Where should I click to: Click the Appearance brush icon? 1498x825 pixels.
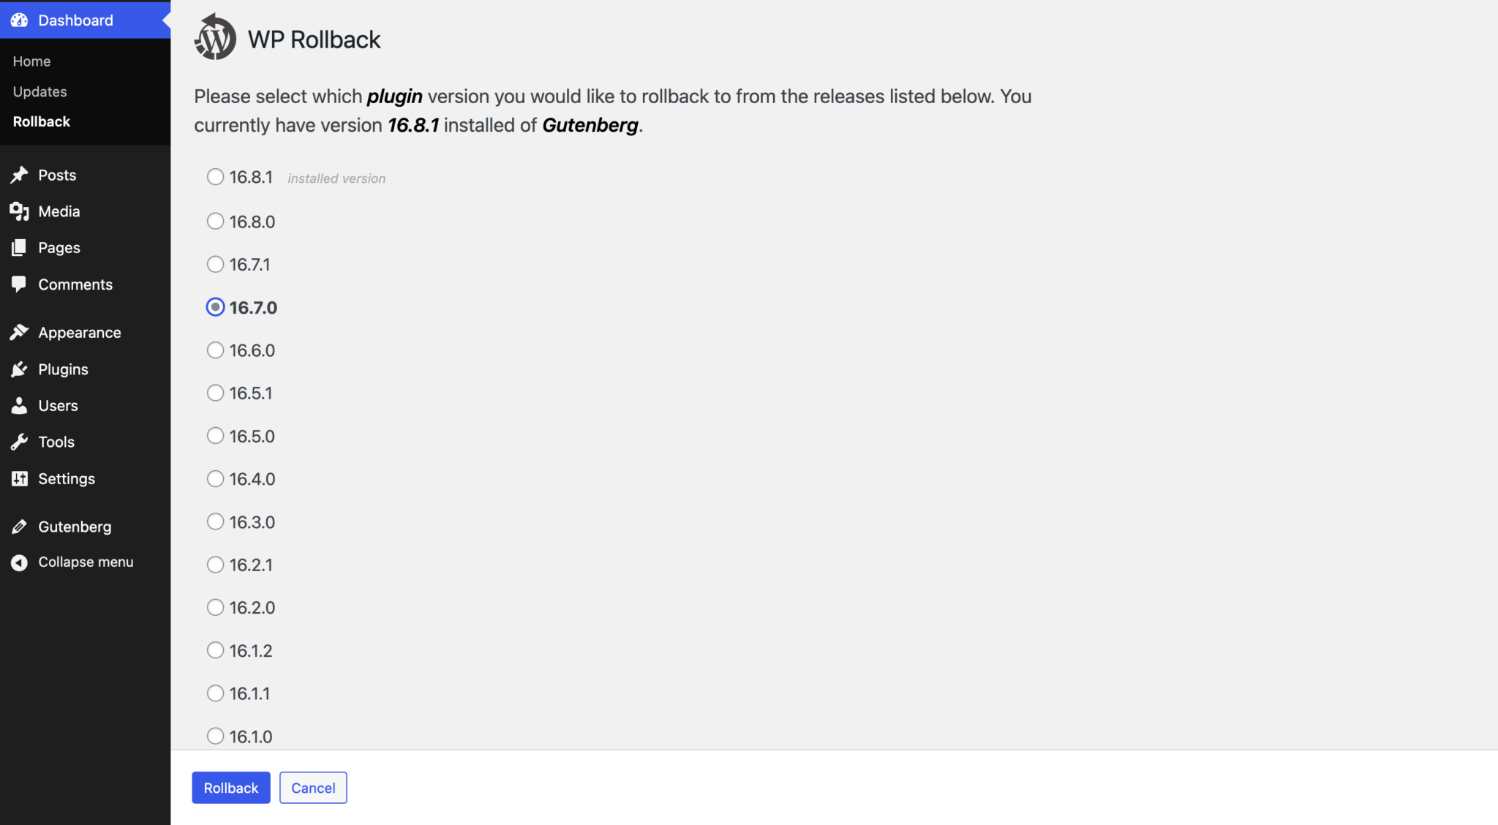(20, 332)
